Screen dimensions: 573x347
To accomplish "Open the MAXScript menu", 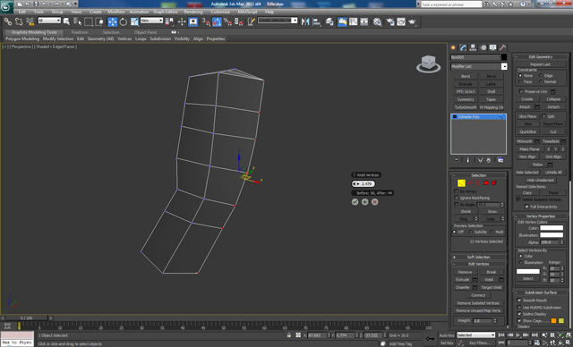I will coord(247,12).
